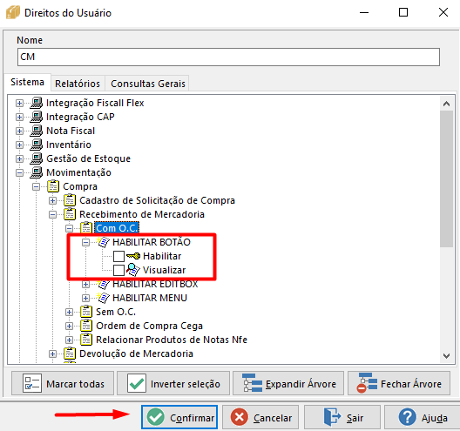Click the sheet icon beside HABILITAR MENU
The width and height of the screenshot is (460, 431).
(x=104, y=298)
